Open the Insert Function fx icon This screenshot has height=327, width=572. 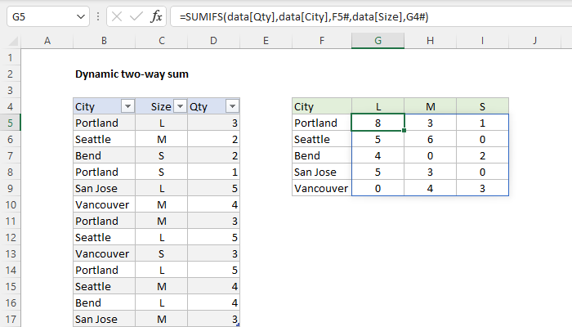coord(156,16)
